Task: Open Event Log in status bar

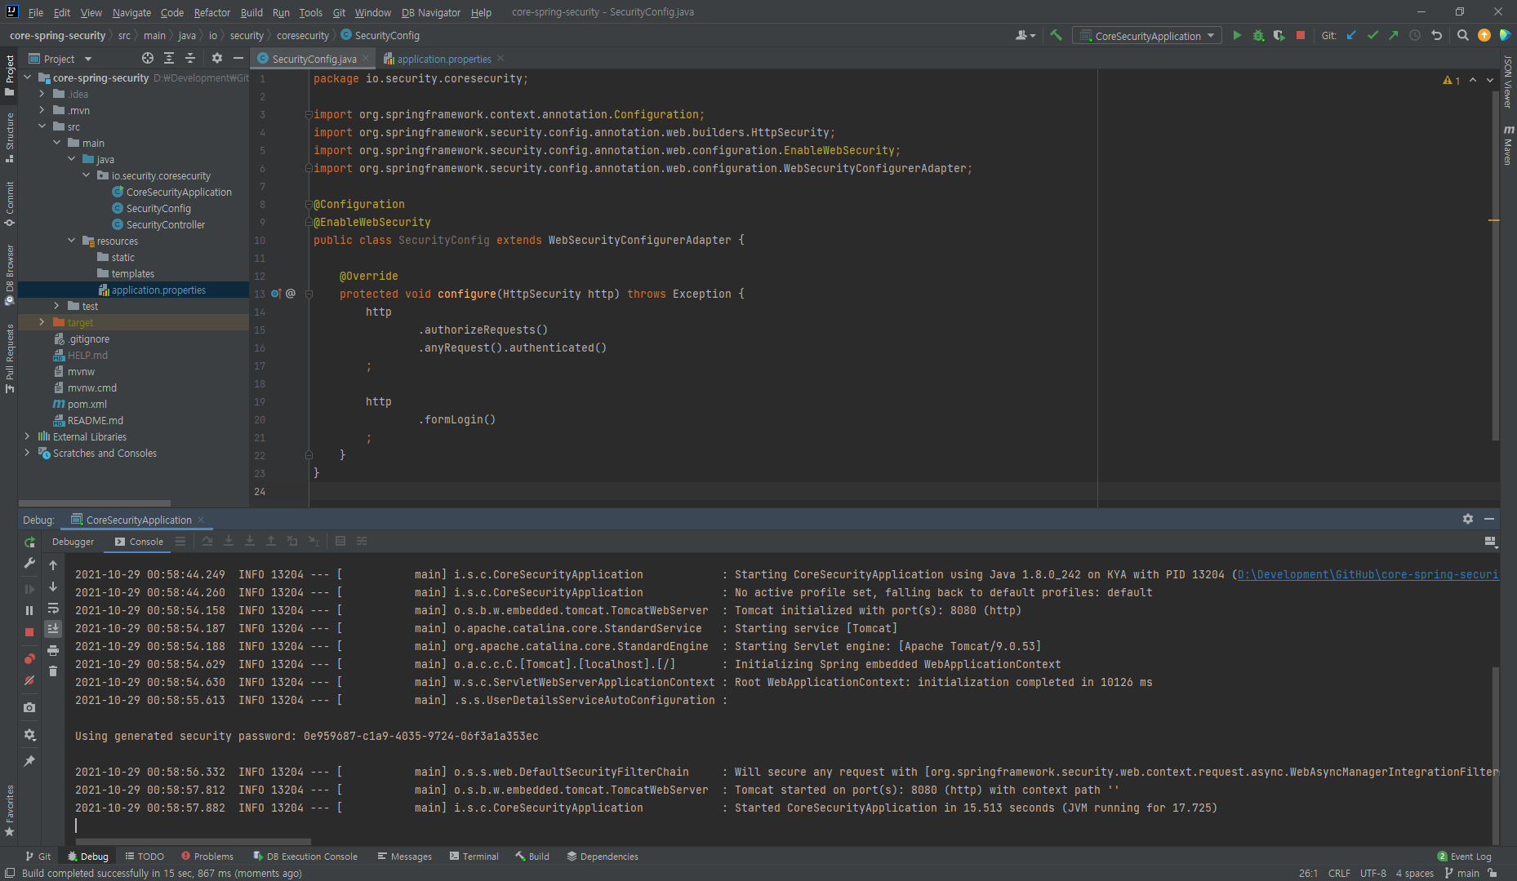Action: pyautogui.click(x=1464, y=857)
